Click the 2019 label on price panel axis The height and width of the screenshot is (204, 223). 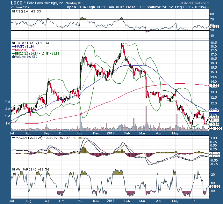[x=111, y=133]
